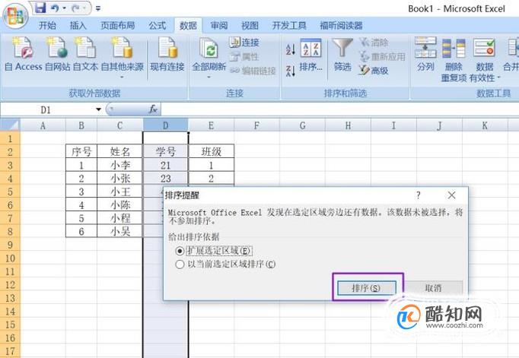519x358 pixels.
Task: Click cell containing 班级
Action: click(x=211, y=152)
